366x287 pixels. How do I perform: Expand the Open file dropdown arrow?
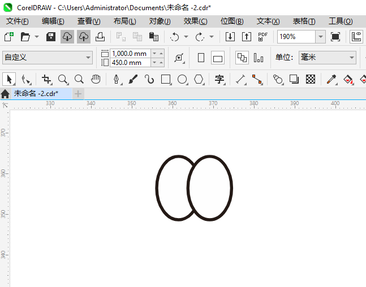pos(37,37)
